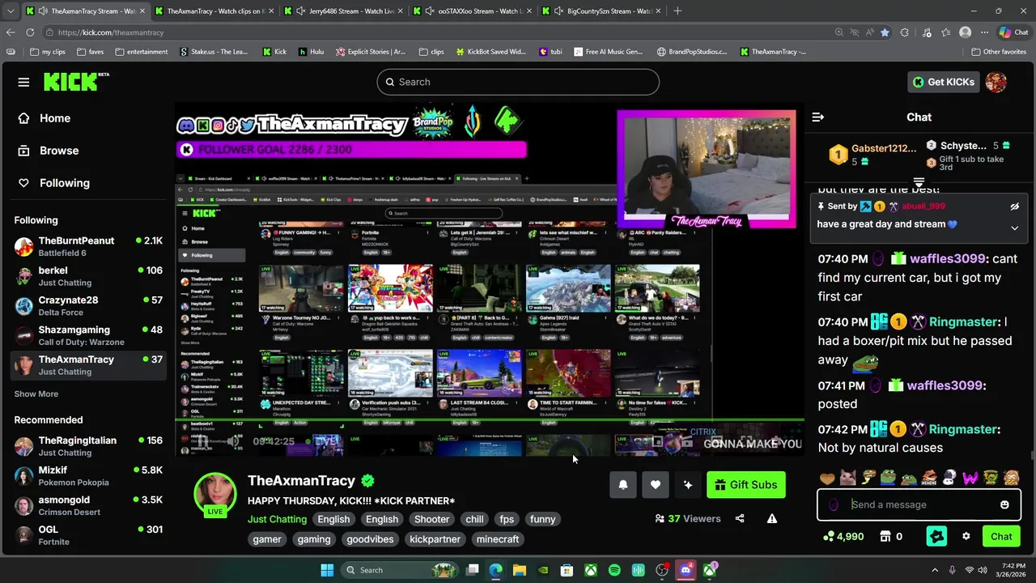Reload the page
Viewport: 1036px width, 583px height.
coord(30,32)
